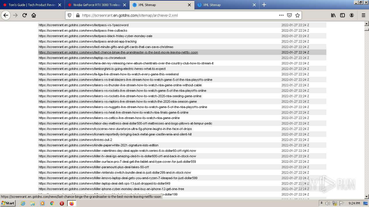Click scrollbar up arrow

tap(367, 24)
